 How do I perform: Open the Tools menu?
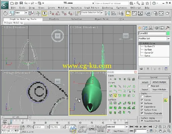coord(22,8)
